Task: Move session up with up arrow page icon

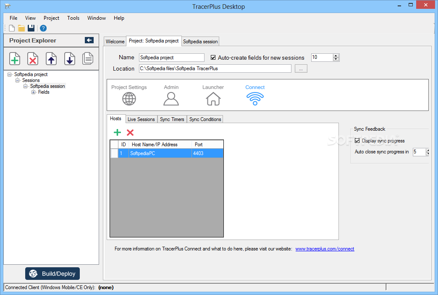Action: tap(51, 59)
